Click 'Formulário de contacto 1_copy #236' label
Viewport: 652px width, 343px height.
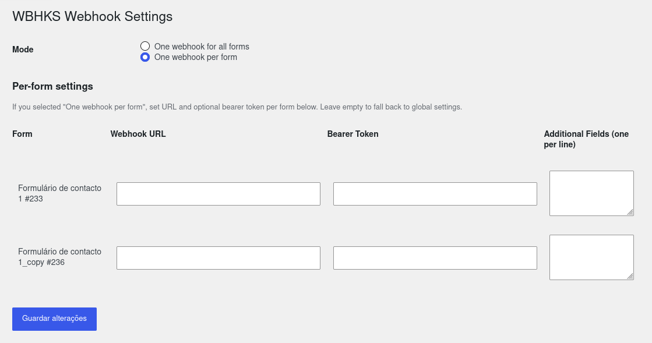click(x=59, y=257)
